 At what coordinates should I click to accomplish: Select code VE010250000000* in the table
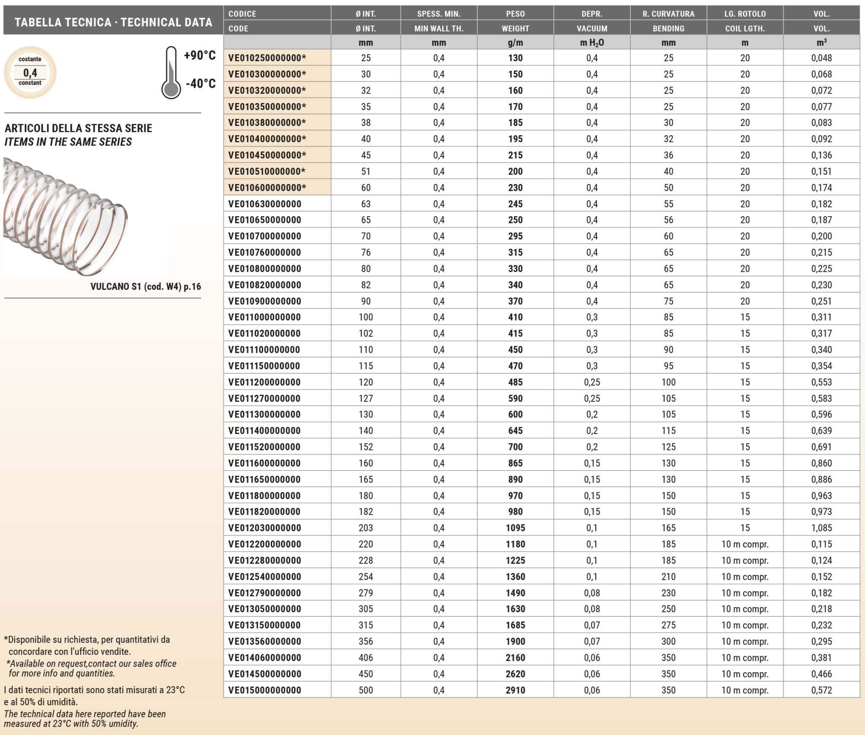point(267,58)
